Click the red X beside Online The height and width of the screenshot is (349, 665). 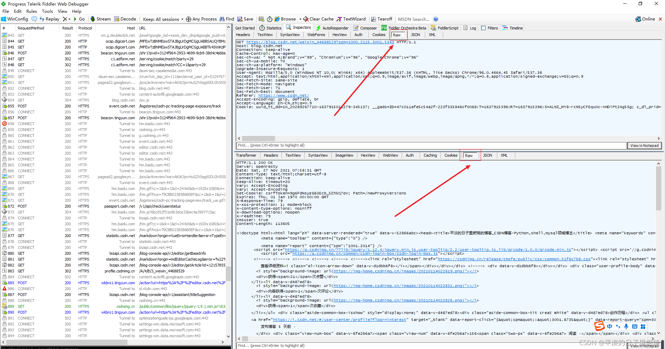point(660,19)
